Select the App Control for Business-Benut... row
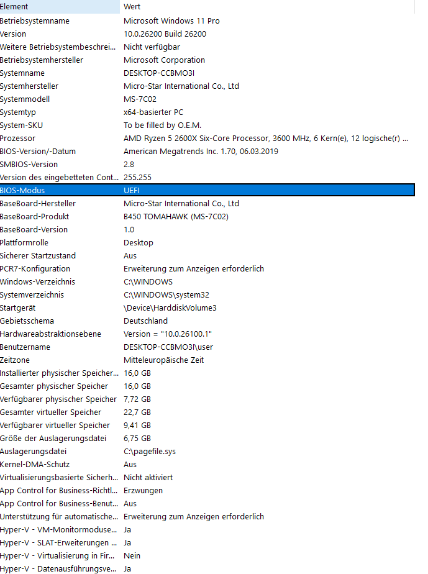Screen dimensions: 428x574 click(207, 504)
